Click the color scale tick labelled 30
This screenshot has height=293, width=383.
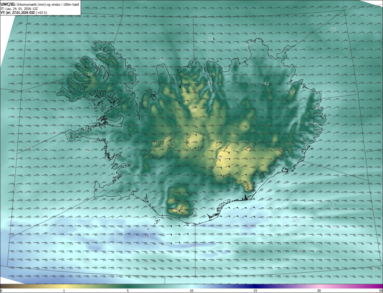point(319,291)
